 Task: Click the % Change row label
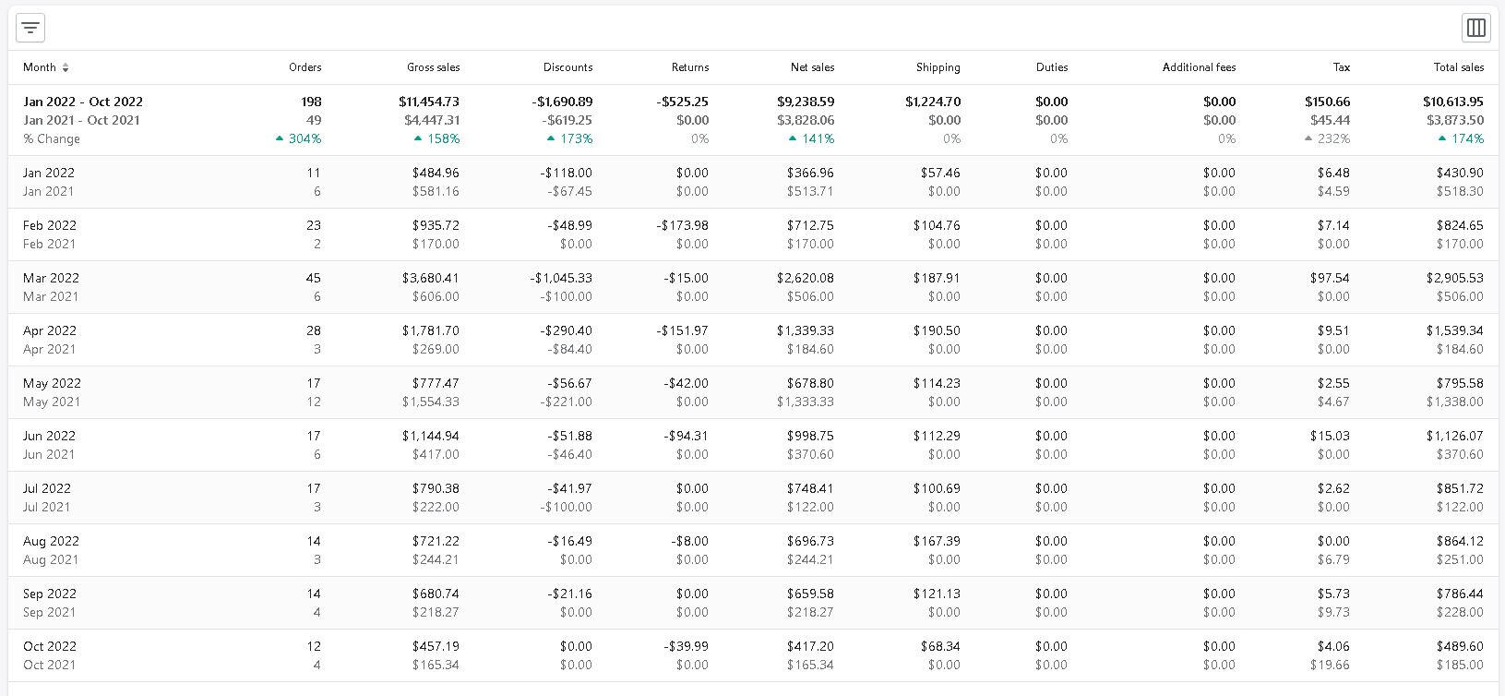[x=52, y=138]
